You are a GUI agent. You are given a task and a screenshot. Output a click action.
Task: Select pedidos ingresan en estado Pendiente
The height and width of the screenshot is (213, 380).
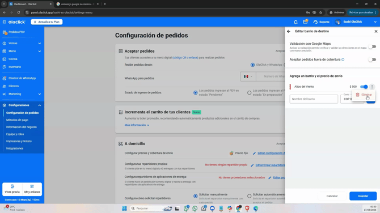click(x=195, y=93)
